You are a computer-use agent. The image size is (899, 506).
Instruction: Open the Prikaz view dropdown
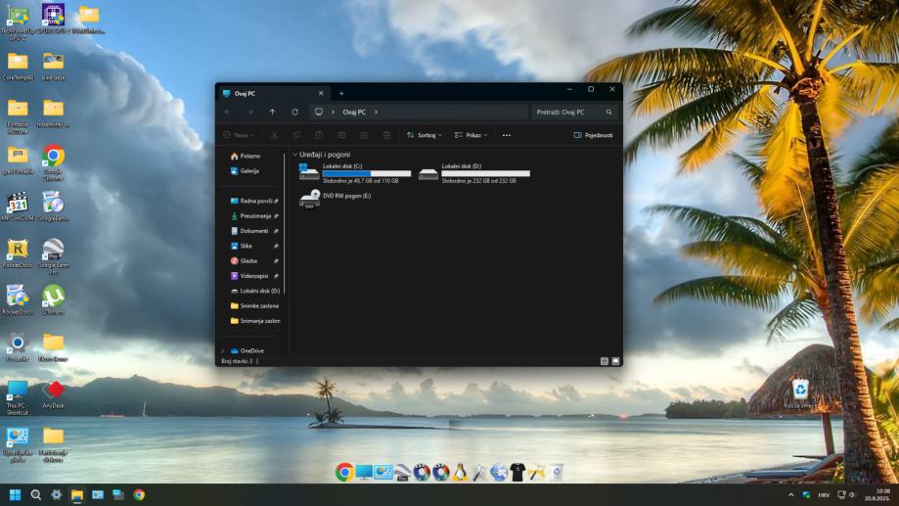pos(471,135)
